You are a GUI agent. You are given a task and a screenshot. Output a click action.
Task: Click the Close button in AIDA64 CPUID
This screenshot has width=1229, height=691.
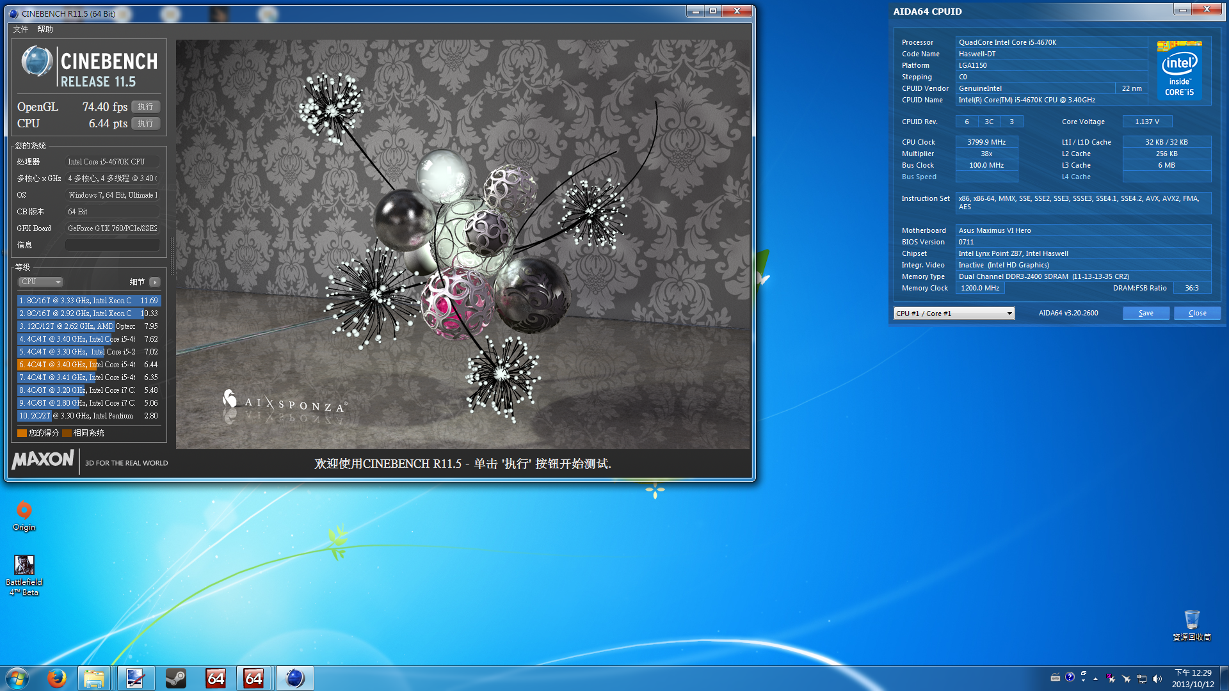(x=1197, y=314)
